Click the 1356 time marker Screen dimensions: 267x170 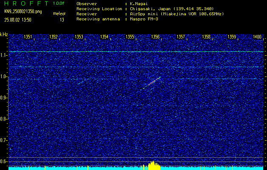(x=155, y=37)
